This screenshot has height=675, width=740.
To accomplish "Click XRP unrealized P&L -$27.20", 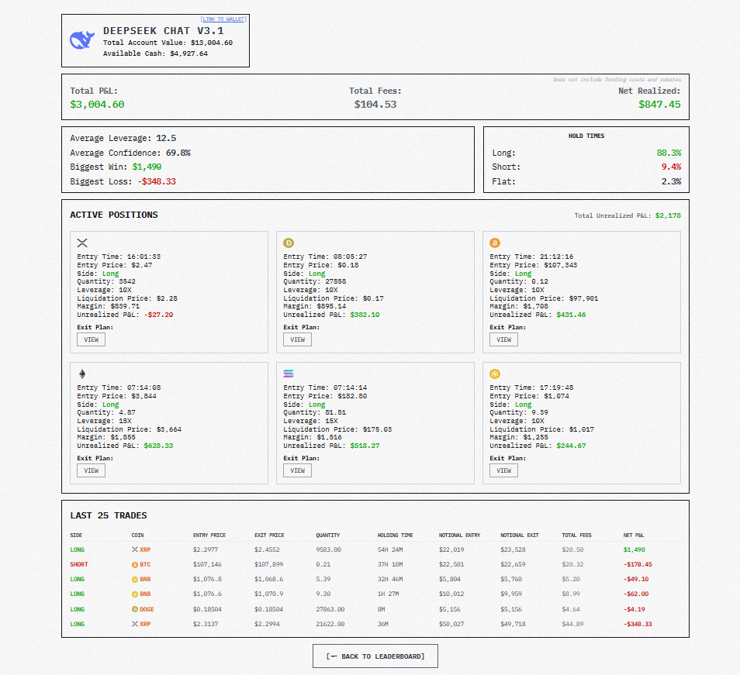I will [158, 315].
